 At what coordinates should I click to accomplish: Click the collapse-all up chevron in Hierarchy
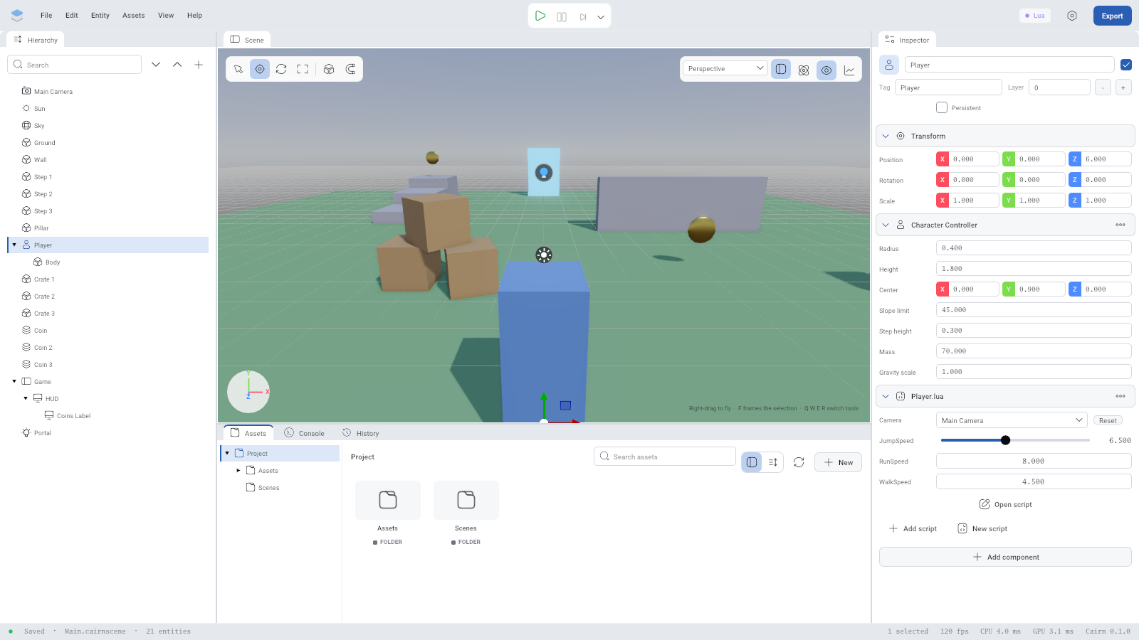coord(177,65)
